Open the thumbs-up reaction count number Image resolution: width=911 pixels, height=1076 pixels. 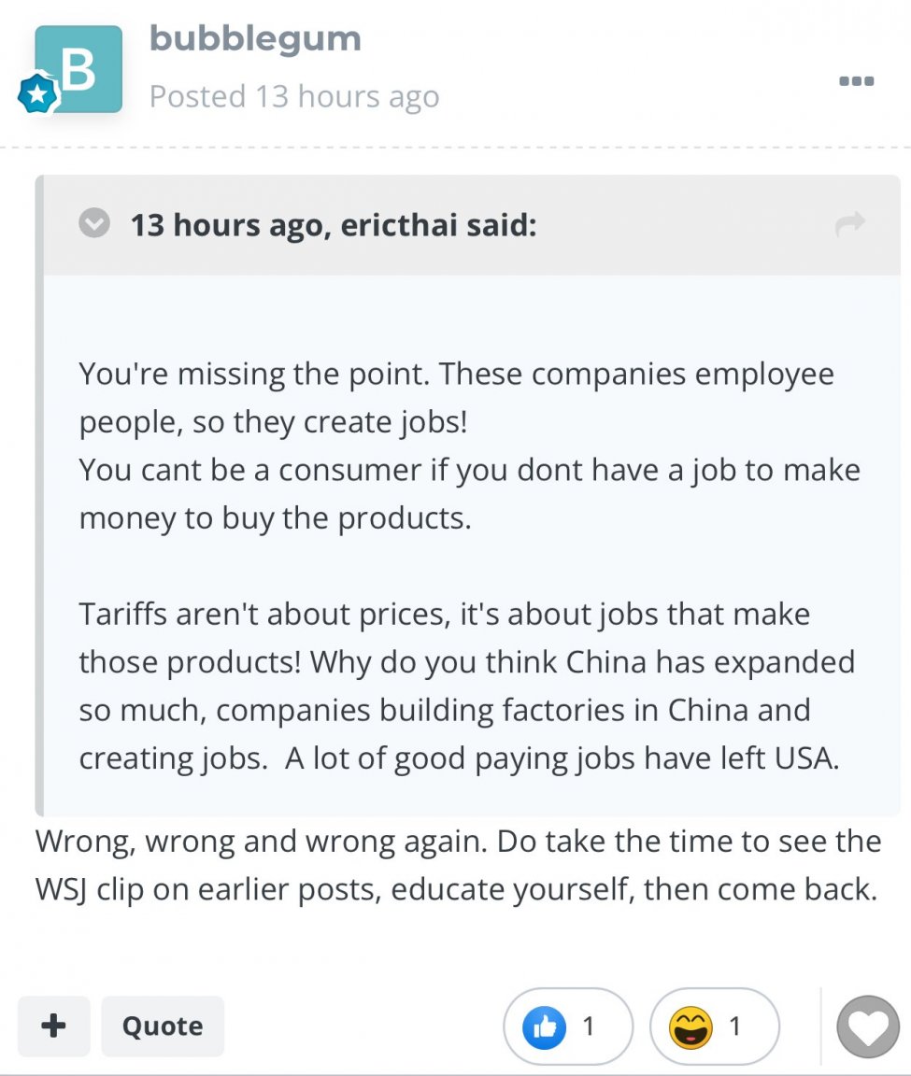tap(589, 1027)
